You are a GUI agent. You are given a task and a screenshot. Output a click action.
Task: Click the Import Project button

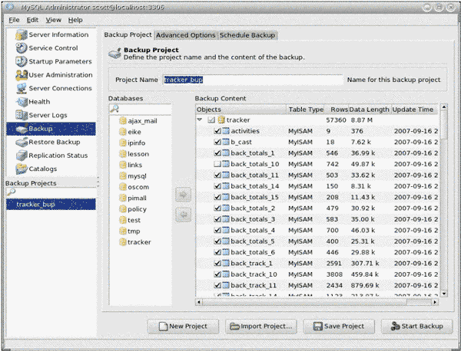pos(261,326)
